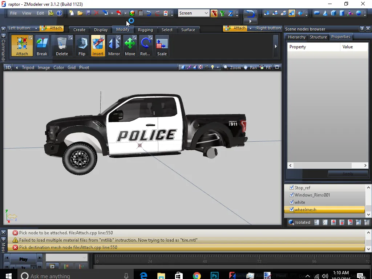
Task: Click the Delete trash can tool
Action: point(62,46)
